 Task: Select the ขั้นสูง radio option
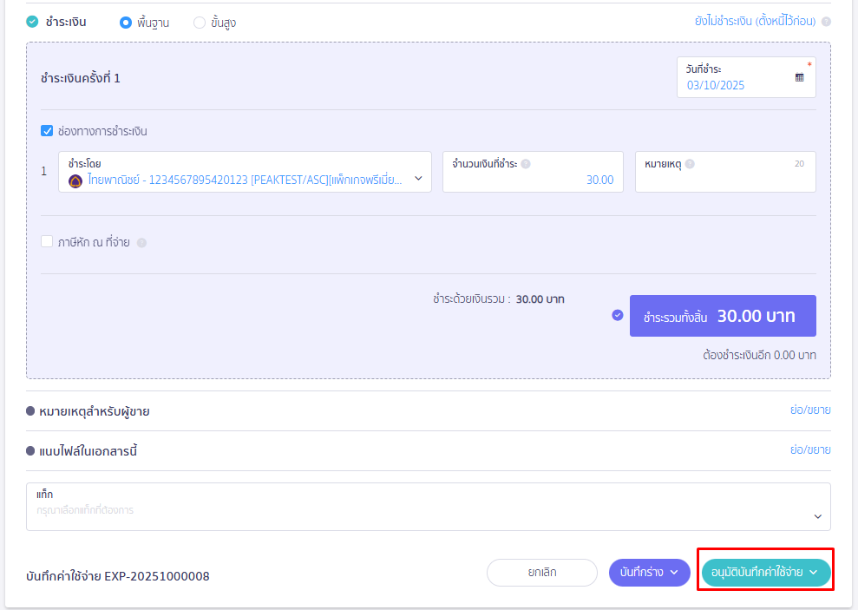(200, 23)
